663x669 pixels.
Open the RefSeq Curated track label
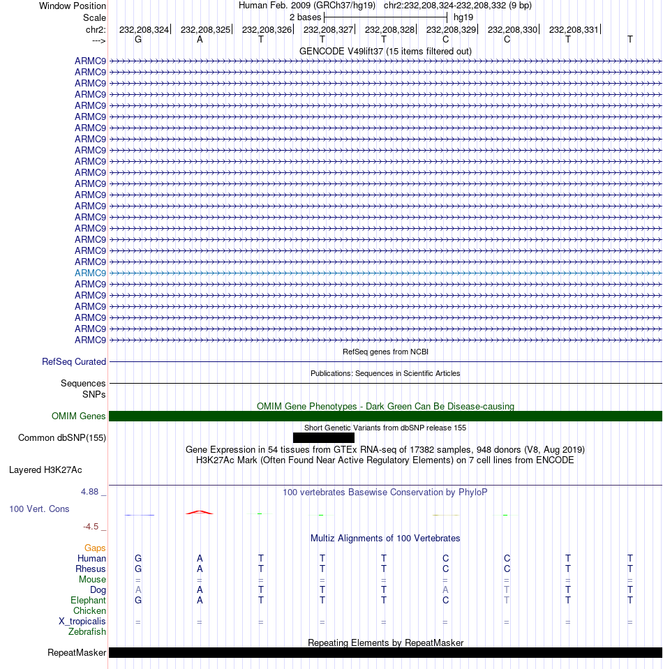74,362
